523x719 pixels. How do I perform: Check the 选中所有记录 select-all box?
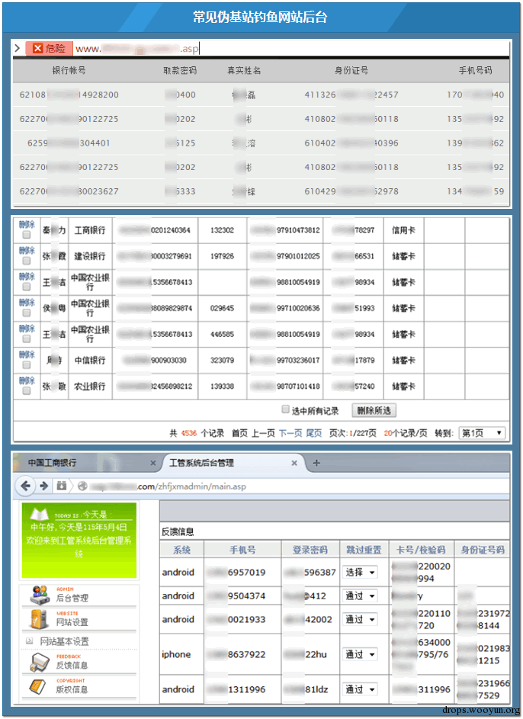[286, 409]
